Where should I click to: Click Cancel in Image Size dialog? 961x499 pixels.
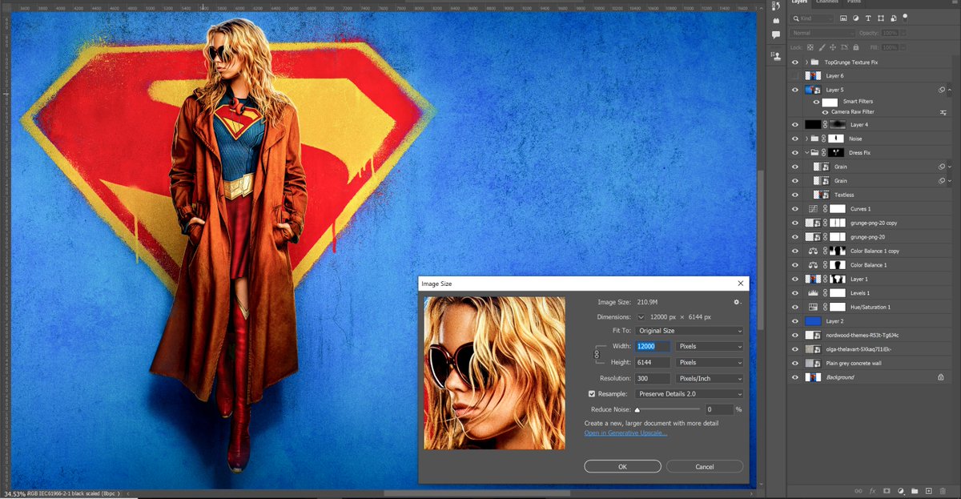point(705,466)
